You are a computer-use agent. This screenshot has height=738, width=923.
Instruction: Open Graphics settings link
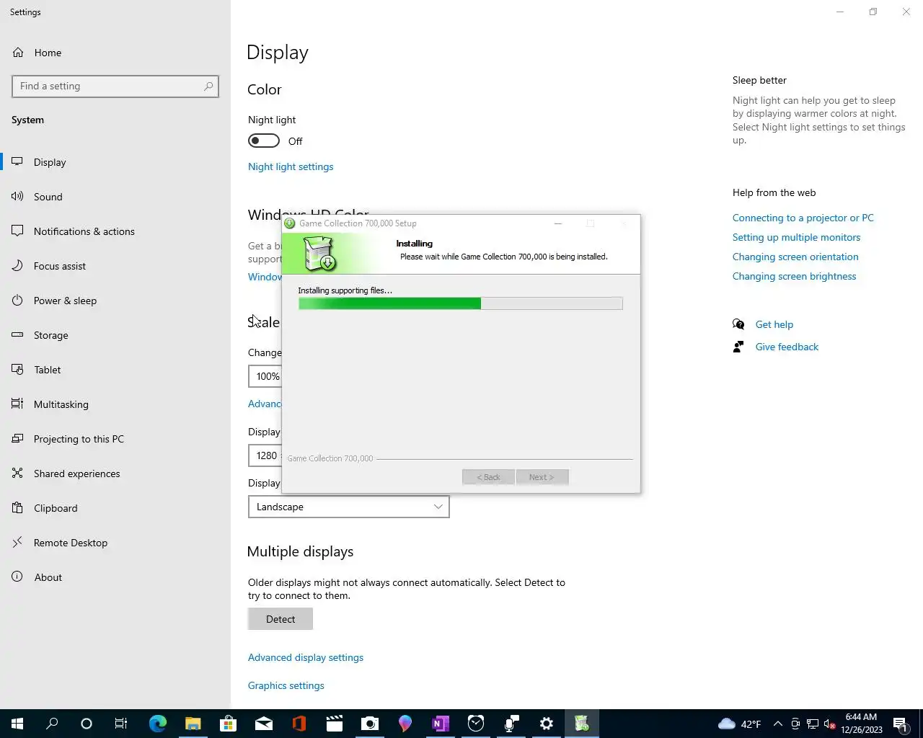[x=286, y=685]
